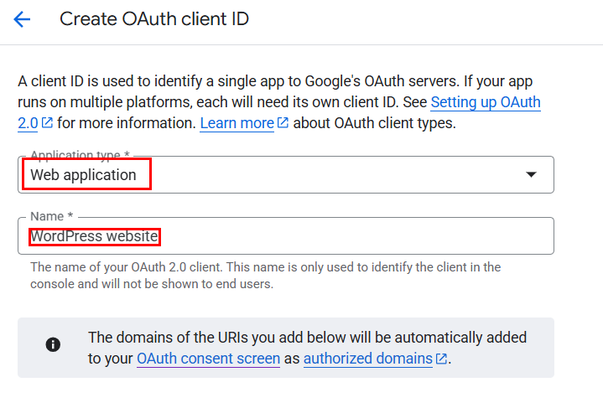Click the external link icon after 2.0
The height and width of the screenshot is (408, 603).
coord(47,123)
